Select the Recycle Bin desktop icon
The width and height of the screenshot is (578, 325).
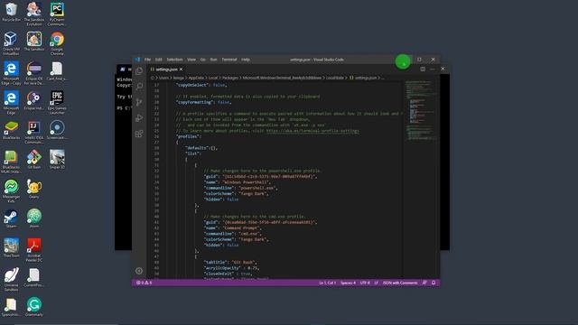tap(11, 12)
